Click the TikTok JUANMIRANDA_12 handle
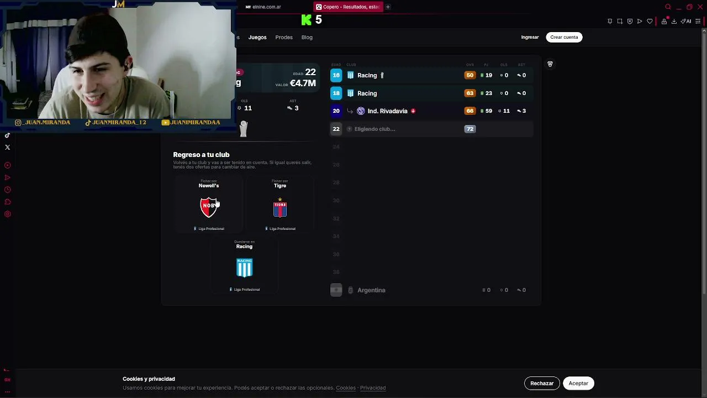The height and width of the screenshot is (398, 707). pyautogui.click(x=115, y=123)
